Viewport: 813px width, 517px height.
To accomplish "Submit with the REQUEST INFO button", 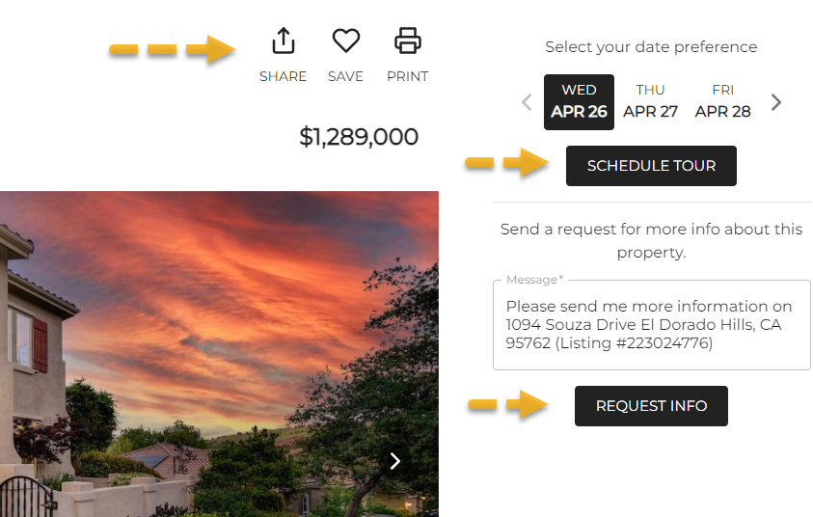I will tap(651, 406).
